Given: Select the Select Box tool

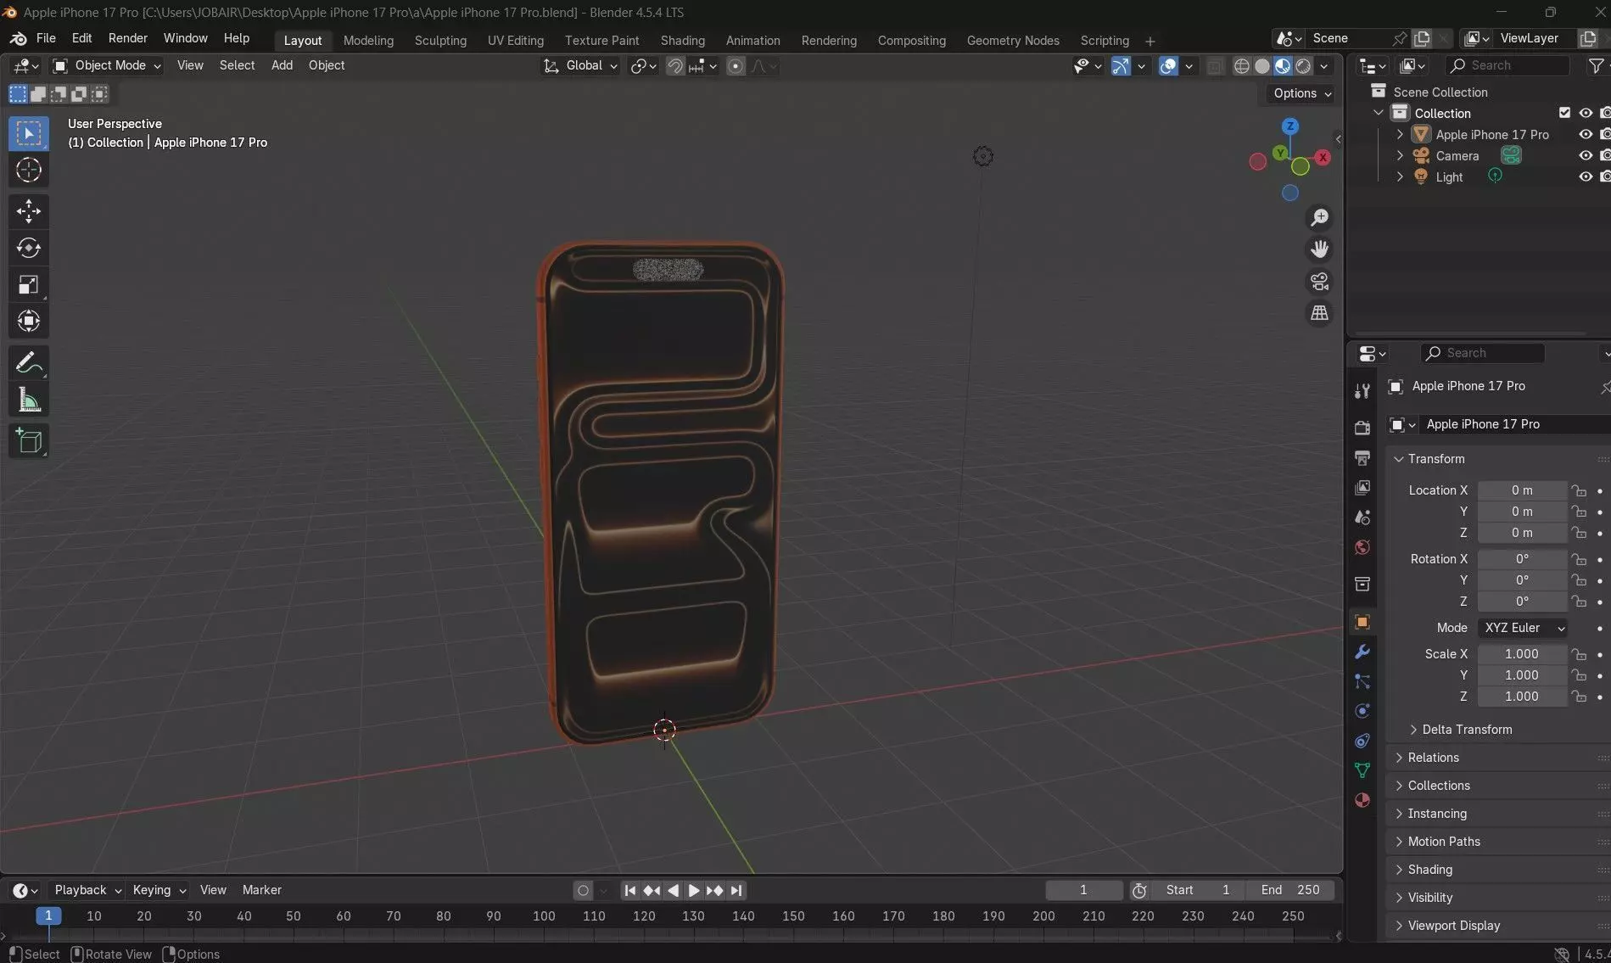Looking at the screenshot, I should (x=29, y=133).
